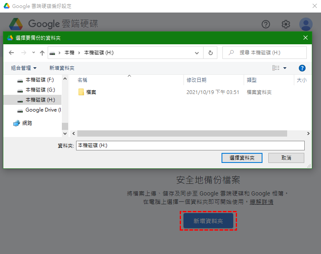Click the forward arrow navigation button
This screenshot has width=321, height=254.
click(23, 53)
